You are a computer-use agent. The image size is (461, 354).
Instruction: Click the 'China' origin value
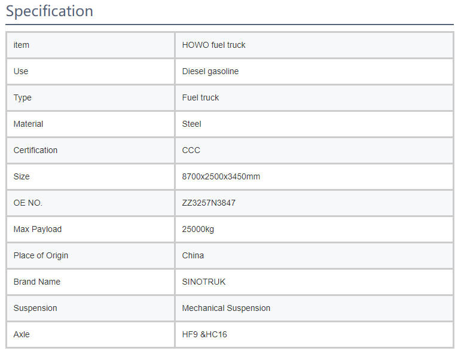(x=193, y=255)
